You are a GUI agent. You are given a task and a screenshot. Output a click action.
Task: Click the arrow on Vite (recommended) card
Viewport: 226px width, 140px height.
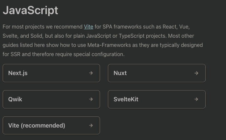point(91,126)
